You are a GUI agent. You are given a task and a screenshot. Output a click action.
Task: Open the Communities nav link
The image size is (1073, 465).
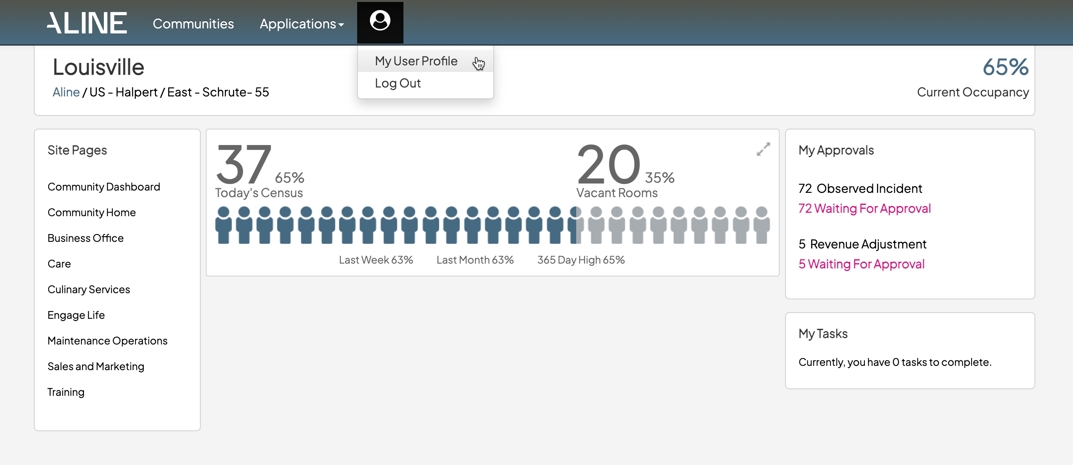193,24
